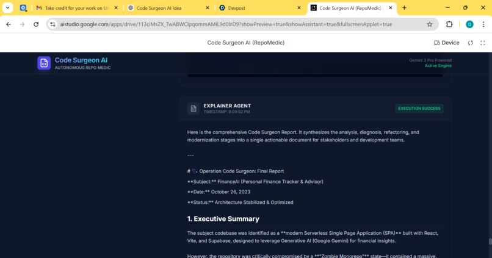Click the 'EXPLAINER AGENT' heading
Image resolution: width=492 pixels, height=258 pixels.
point(227,106)
